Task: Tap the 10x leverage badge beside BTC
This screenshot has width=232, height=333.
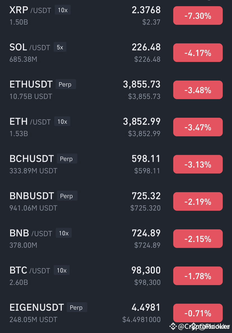Action: 62,270
